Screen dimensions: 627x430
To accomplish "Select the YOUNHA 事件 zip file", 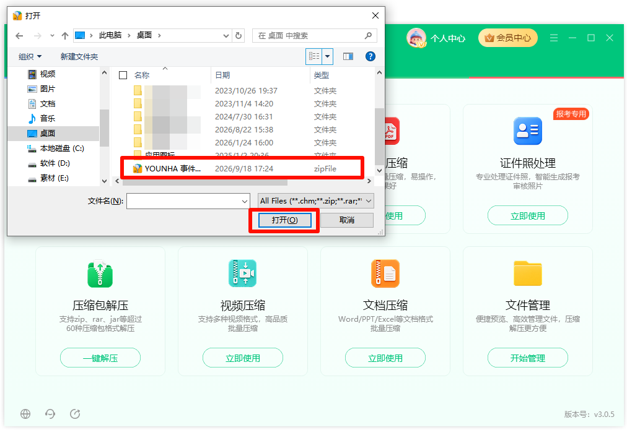I will point(242,169).
